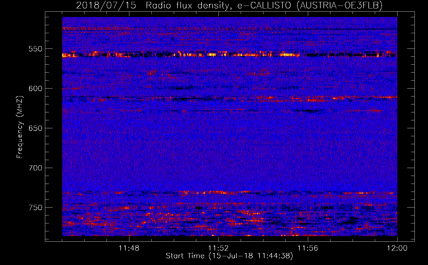Click the 11:52 time tick label
428x265 pixels.
[x=218, y=248]
